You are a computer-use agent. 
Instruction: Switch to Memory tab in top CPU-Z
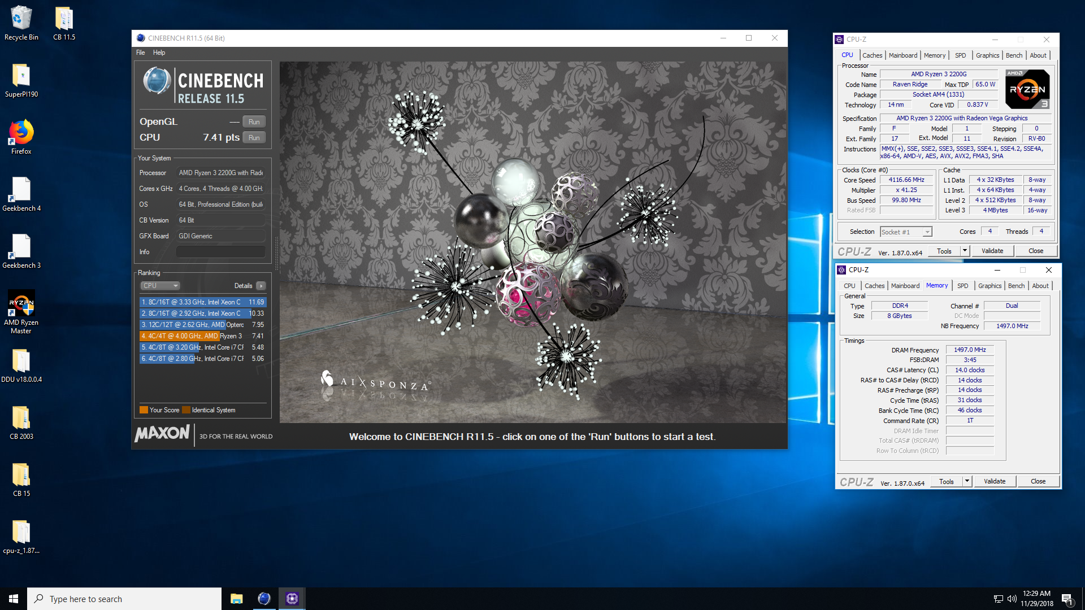click(x=935, y=55)
